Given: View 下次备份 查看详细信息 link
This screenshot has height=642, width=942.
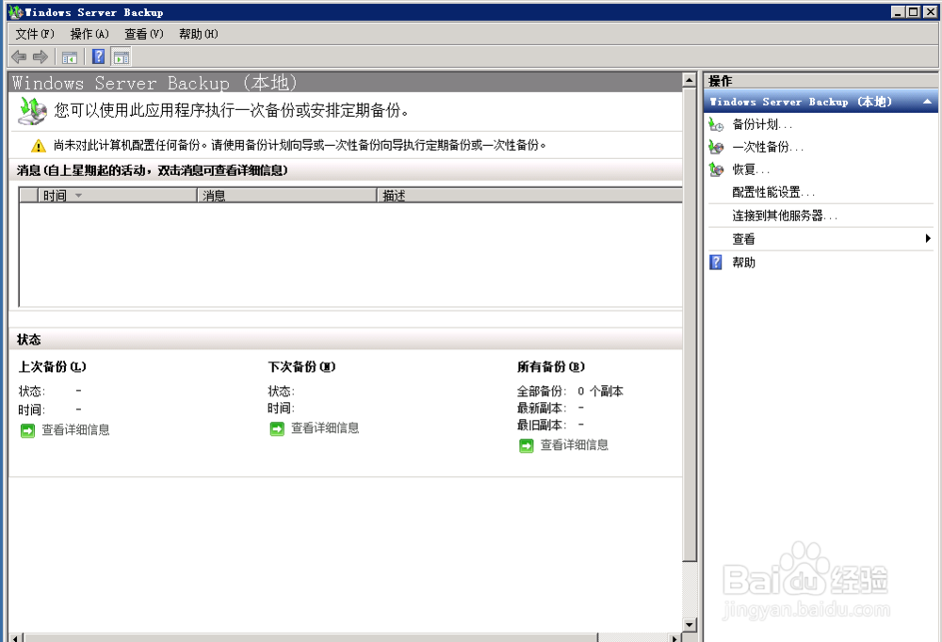Looking at the screenshot, I should coord(325,428).
